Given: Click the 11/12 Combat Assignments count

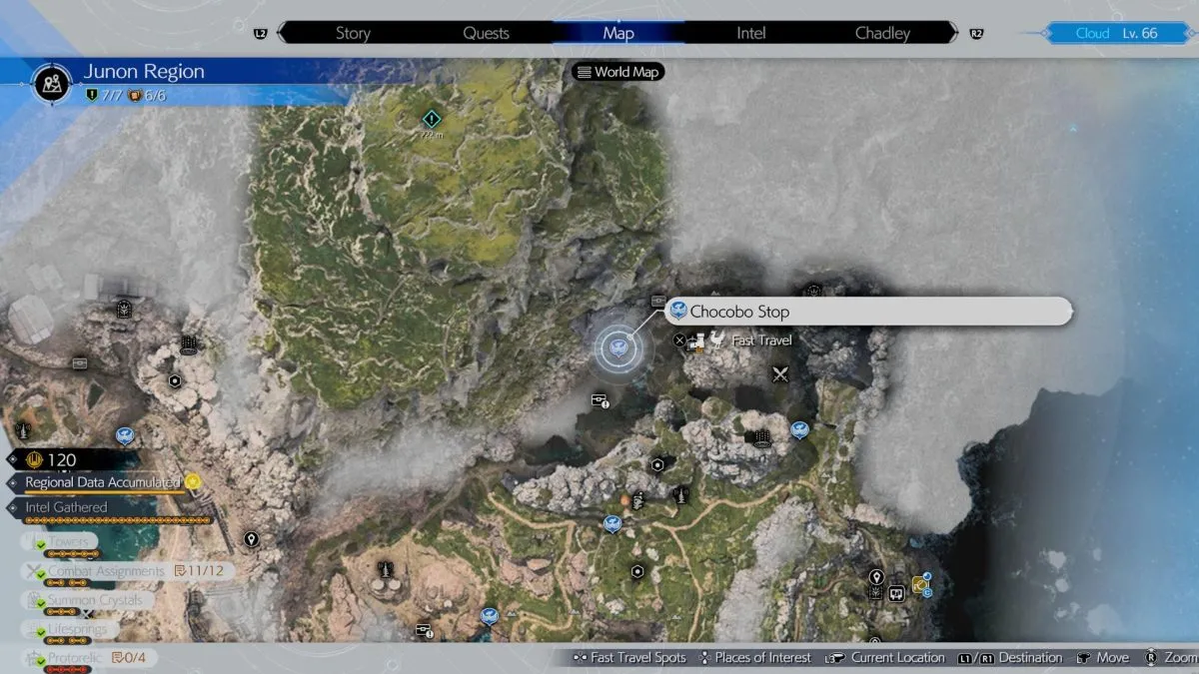Looking at the screenshot, I should click(x=198, y=571).
